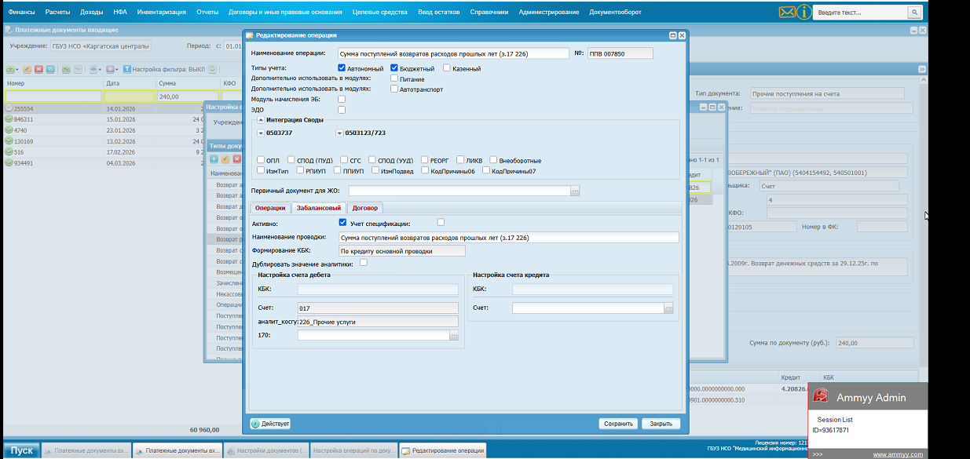Toggle the 'Автономный' checkbox
Viewport: 970px width, 459px height.
coord(342,68)
